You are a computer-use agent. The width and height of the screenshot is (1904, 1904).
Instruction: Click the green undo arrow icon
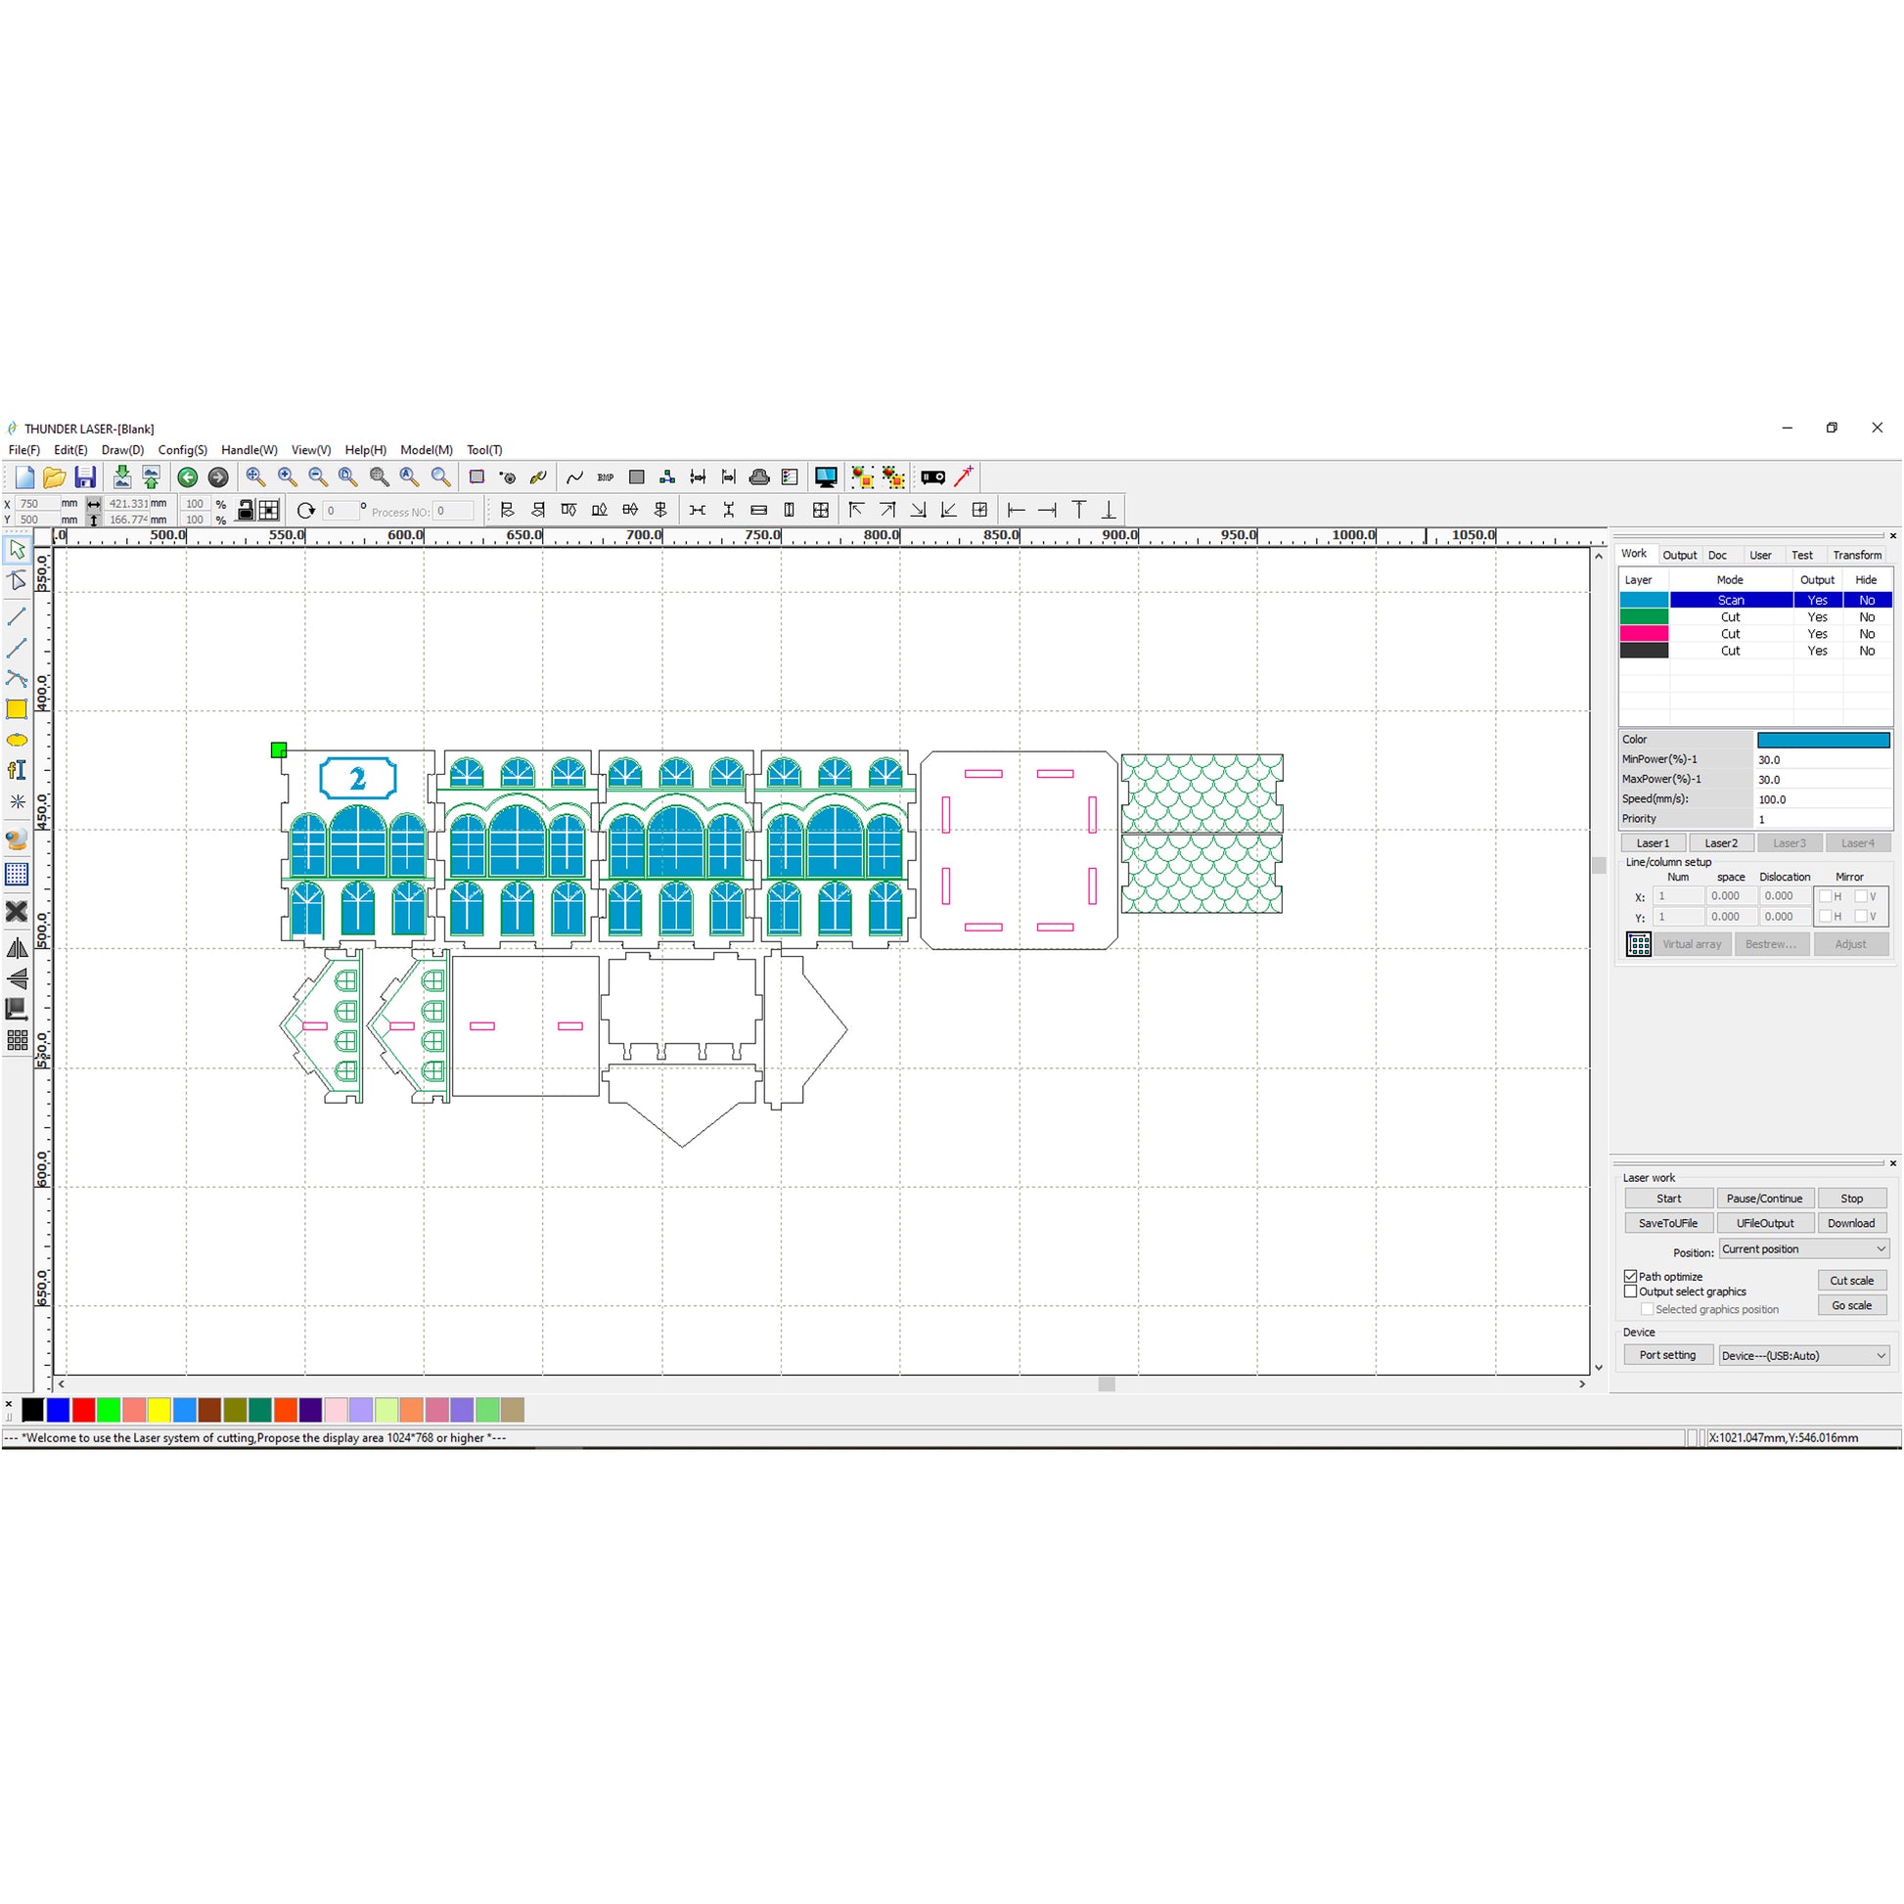point(187,477)
